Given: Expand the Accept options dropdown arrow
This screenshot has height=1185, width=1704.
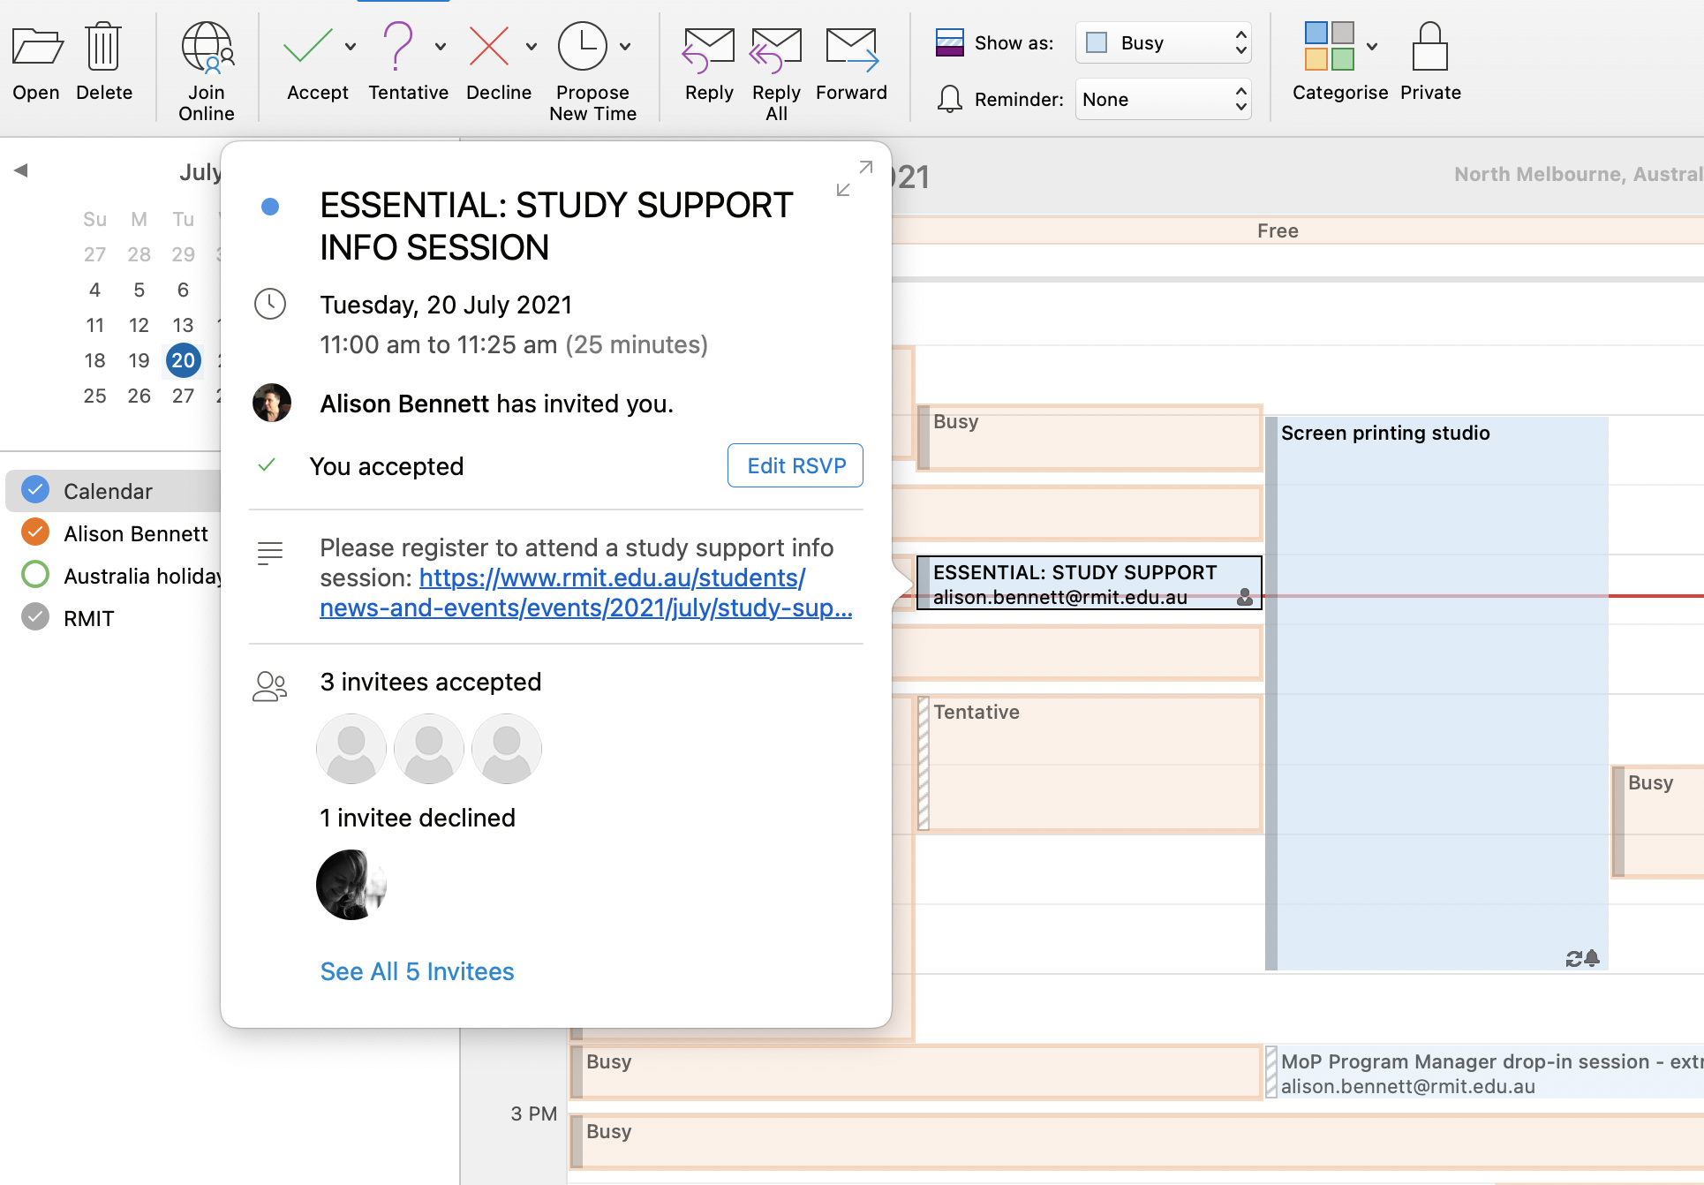Looking at the screenshot, I should pyautogui.click(x=351, y=47).
